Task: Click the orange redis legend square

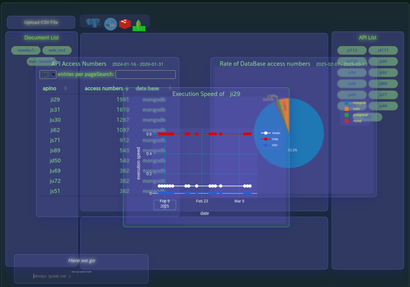Action: click(347, 109)
